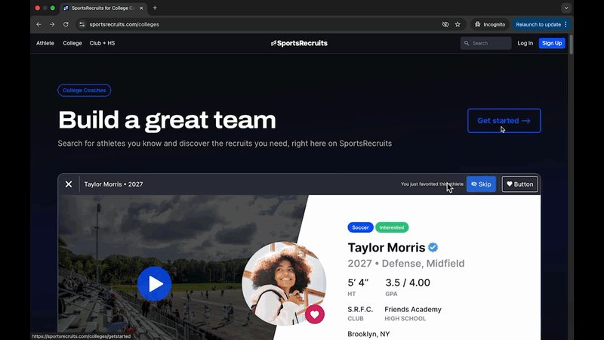The image size is (604, 340).
Task: Click the page vertical scrollbar
Action: pyautogui.click(x=571, y=45)
